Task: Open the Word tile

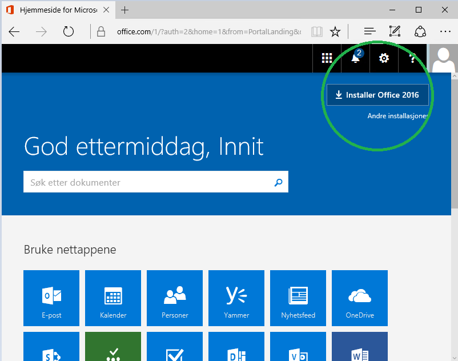Action: (x=360, y=346)
